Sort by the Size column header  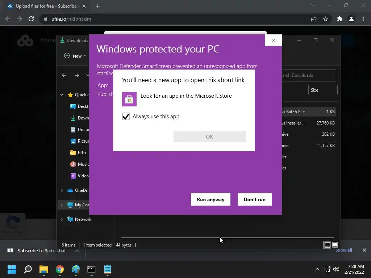pyautogui.click(x=323, y=90)
